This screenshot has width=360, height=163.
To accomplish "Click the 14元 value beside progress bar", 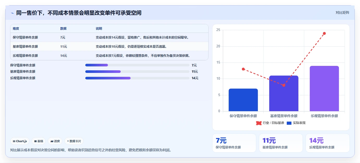I will [195, 78].
